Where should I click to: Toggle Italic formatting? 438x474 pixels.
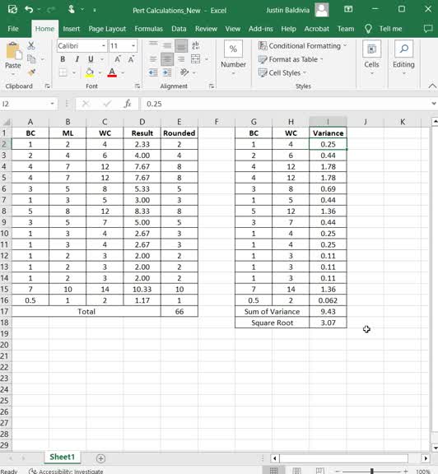pos(77,59)
